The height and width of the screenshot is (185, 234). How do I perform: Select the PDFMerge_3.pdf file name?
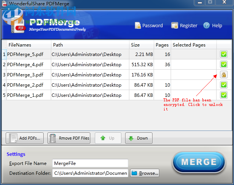pos(25,75)
